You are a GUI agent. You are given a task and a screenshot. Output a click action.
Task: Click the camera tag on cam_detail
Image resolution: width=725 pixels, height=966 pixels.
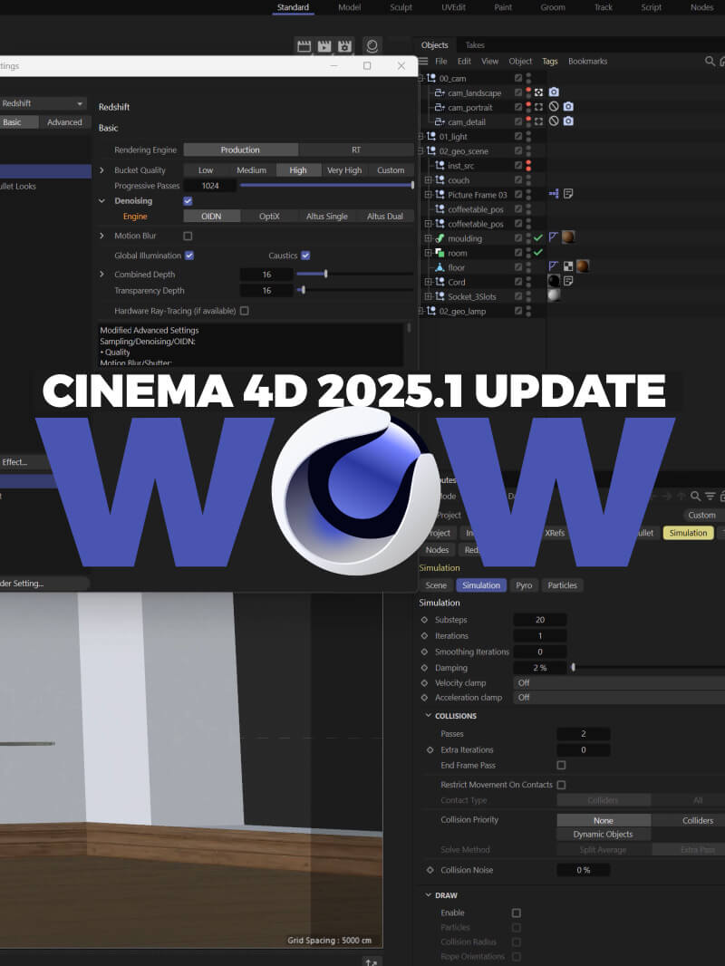tap(568, 121)
